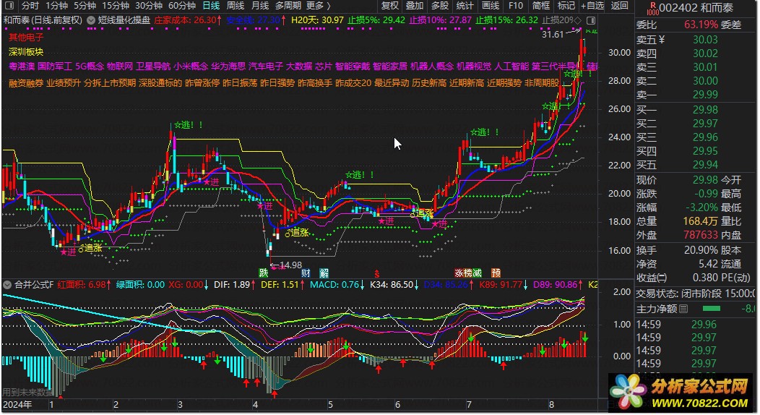This screenshot has width=760, height=415.
Task: Select the 日线 daily chart tab
Action: pyautogui.click(x=211, y=6)
